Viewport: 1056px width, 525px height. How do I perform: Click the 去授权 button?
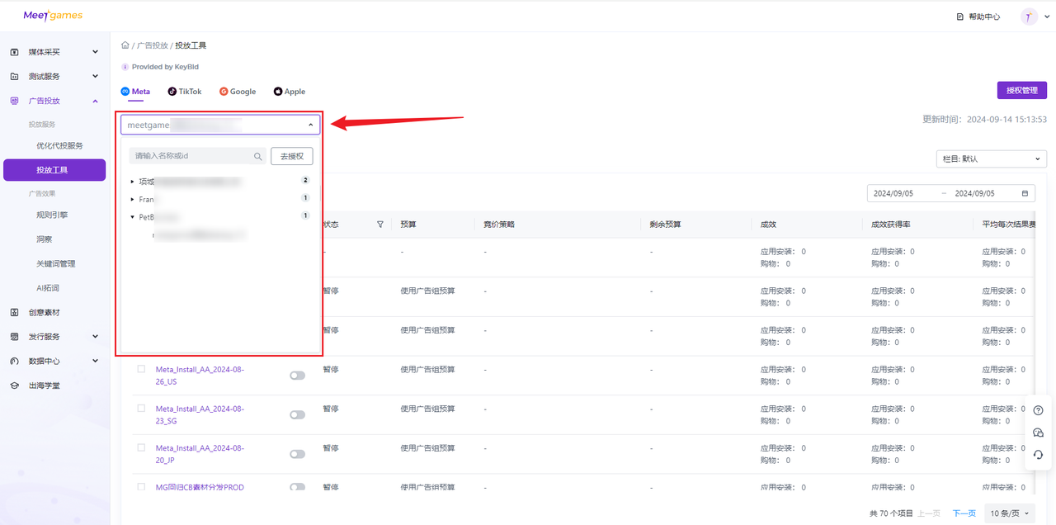(292, 156)
